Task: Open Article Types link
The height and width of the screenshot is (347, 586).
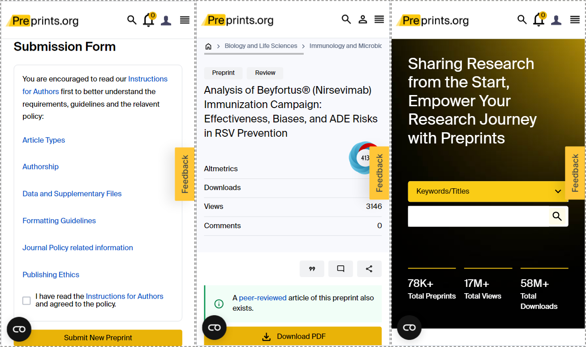Action: 43,140
